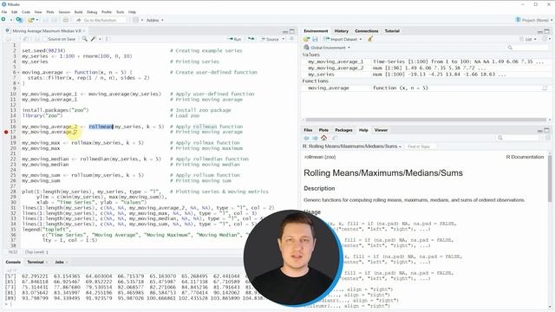Maximize the Help pane
555x312 pixels.
[x=547, y=130]
